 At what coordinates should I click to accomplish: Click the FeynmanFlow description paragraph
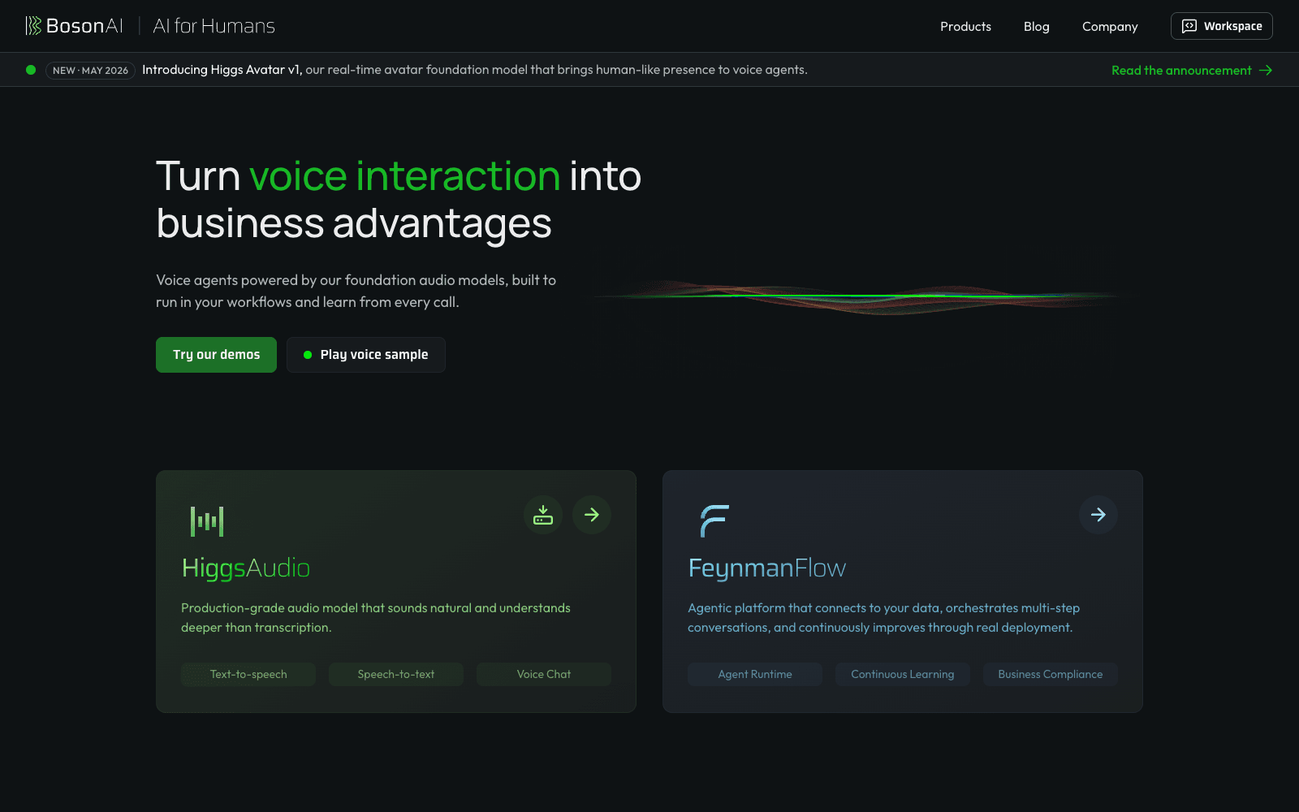coord(884,617)
